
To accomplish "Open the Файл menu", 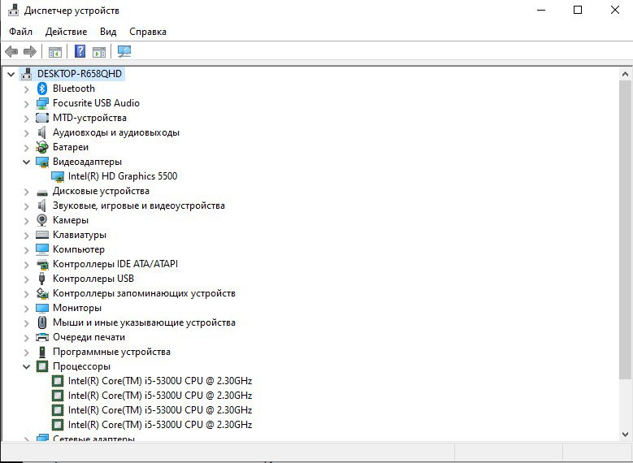I will (x=20, y=32).
